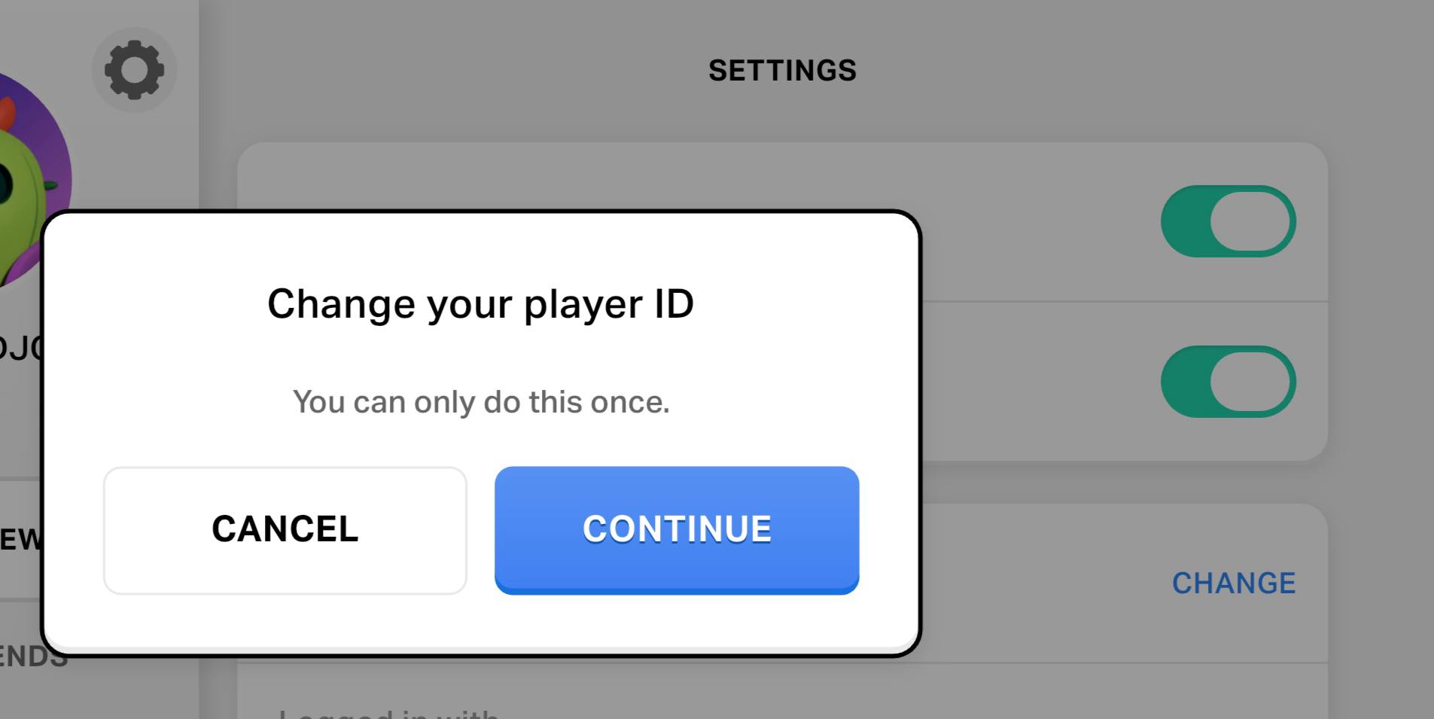Open the sidebar item containing "EW"

20,539
